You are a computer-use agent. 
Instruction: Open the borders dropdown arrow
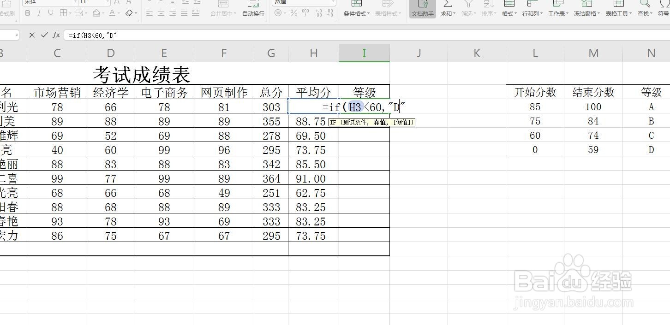pos(70,13)
